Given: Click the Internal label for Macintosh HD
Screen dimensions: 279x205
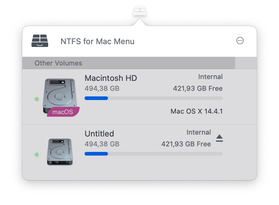Looking at the screenshot, I should [x=210, y=77].
